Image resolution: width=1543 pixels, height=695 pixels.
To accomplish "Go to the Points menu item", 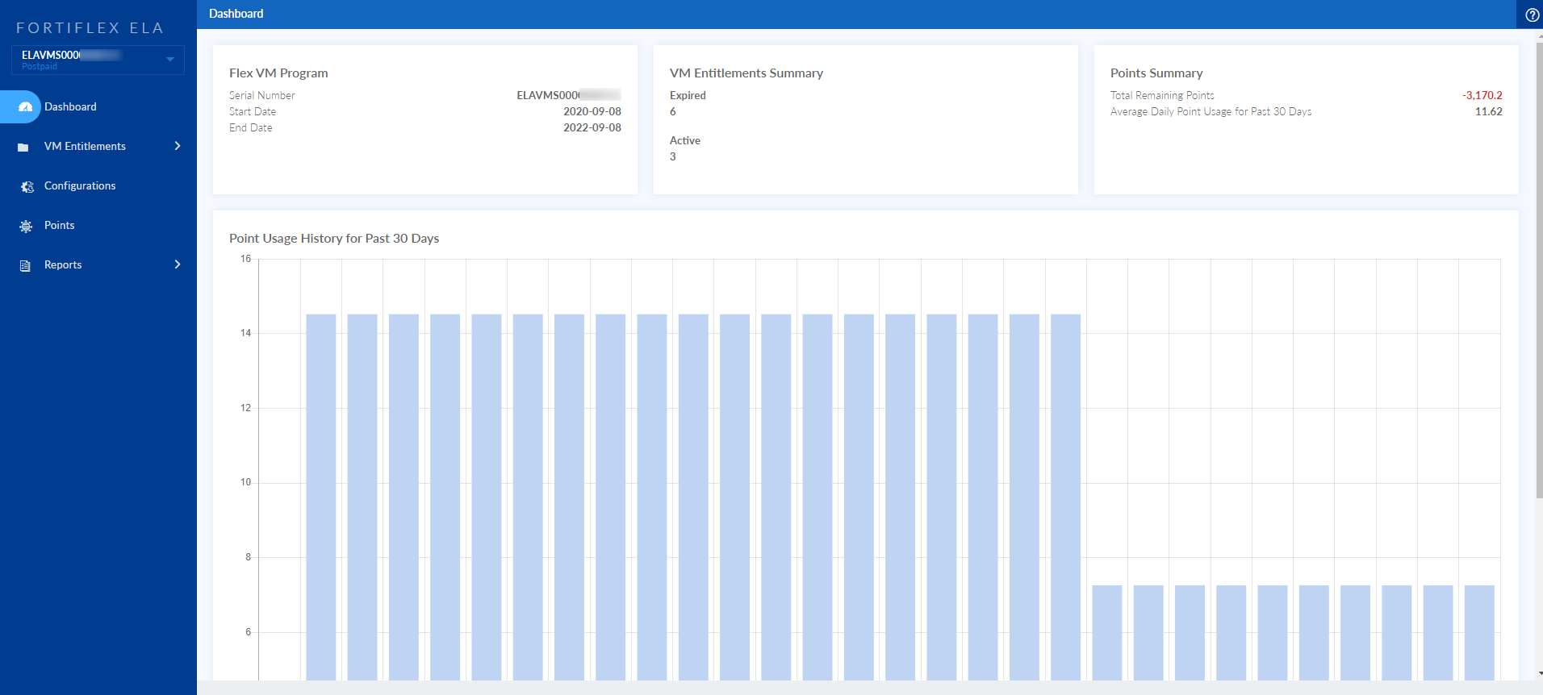I will (59, 225).
